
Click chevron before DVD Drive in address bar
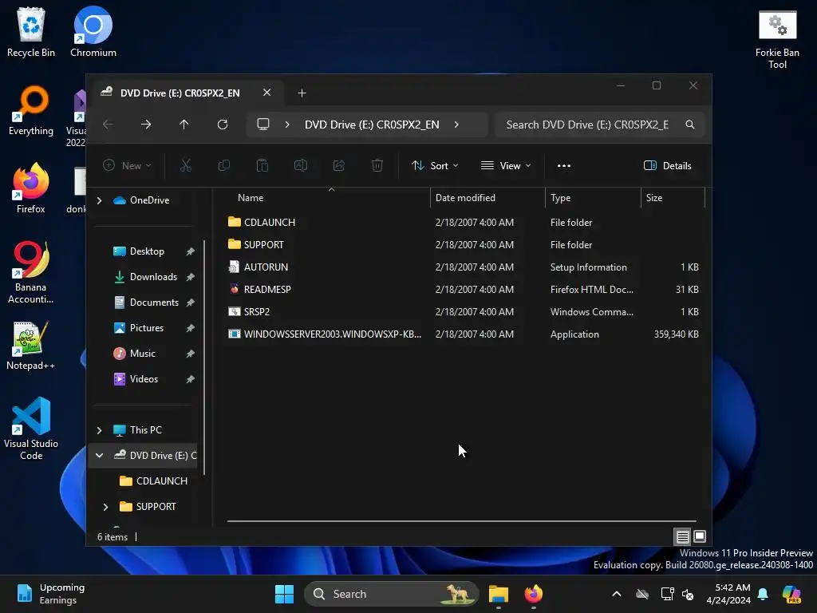[x=287, y=125]
